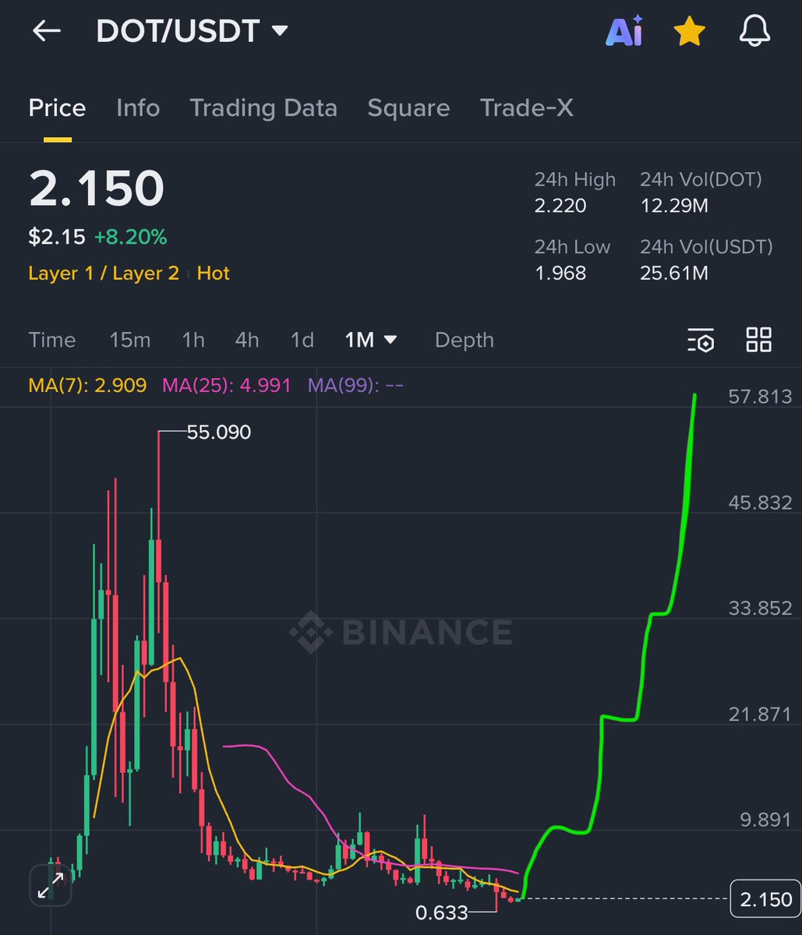The image size is (802, 935).
Task: Toggle the favorite star for DOT/USDT
Action: tap(689, 31)
